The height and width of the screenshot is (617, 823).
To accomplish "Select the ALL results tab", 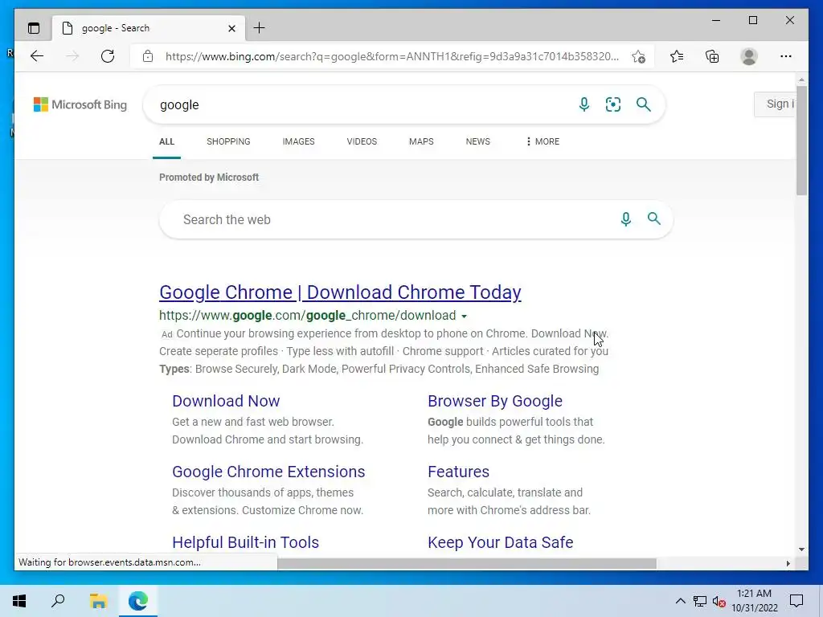I will point(166,141).
